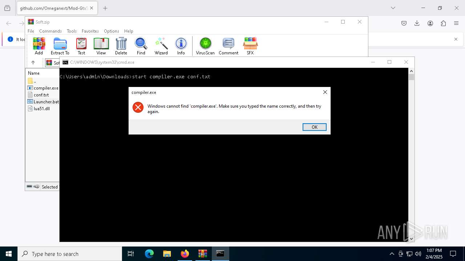This screenshot has height=261, width=465.
Task: Click OK in the compiler.exe error dialog
Action: (315, 127)
